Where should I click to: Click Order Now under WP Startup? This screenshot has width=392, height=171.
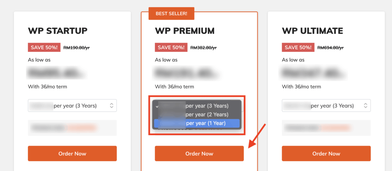[72, 153]
